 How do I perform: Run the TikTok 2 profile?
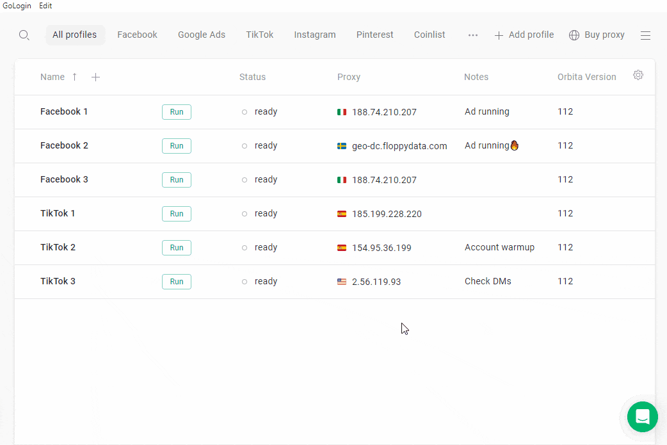[x=177, y=248]
